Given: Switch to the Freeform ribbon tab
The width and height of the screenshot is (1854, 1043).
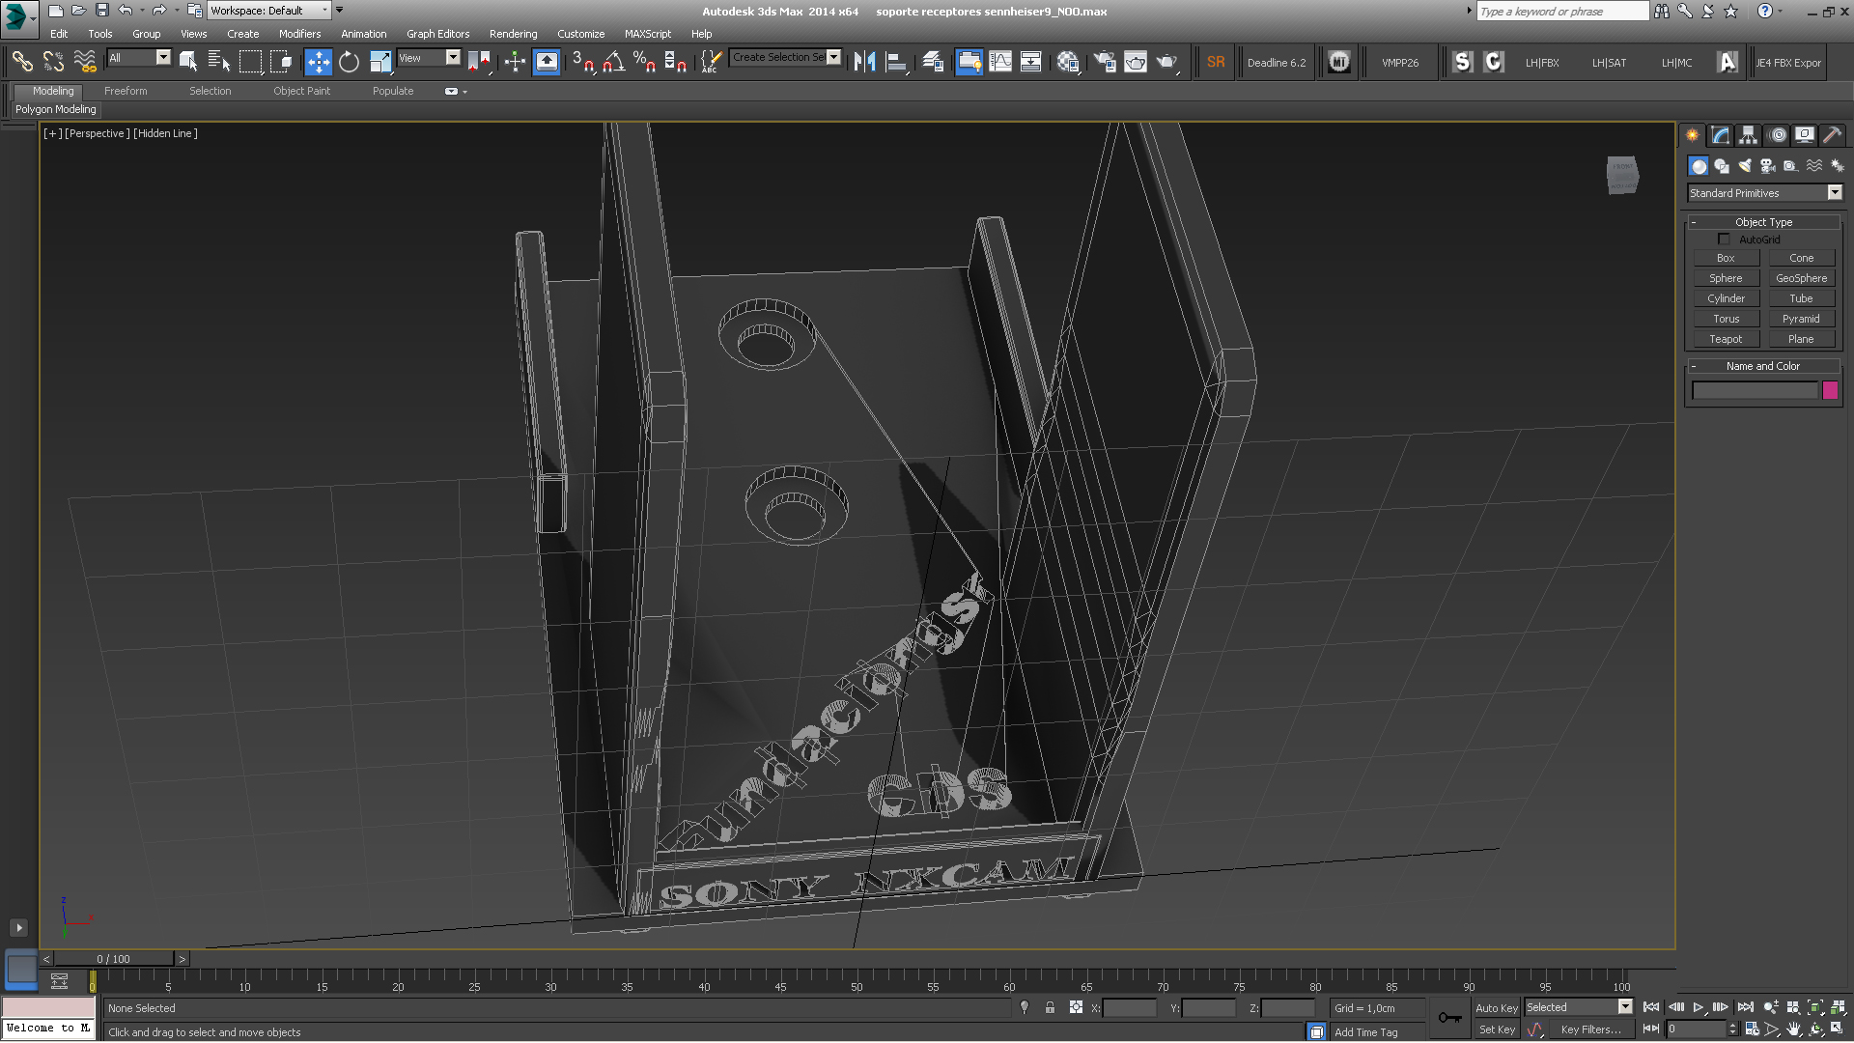Looking at the screenshot, I should tap(126, 91).
